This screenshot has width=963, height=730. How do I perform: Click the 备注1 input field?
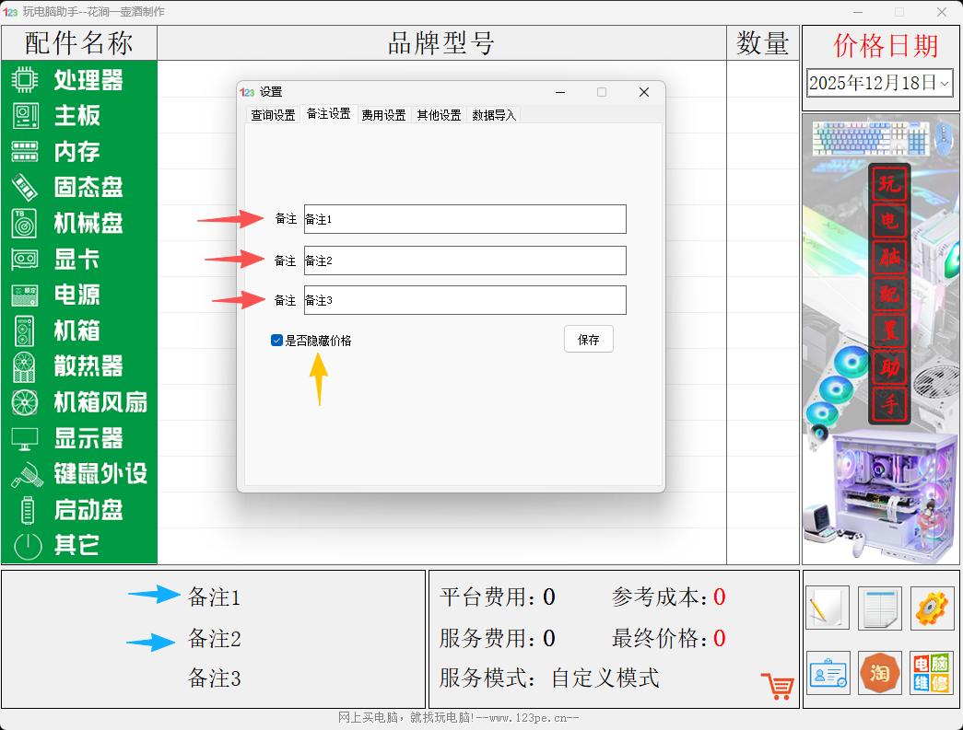click(464, 219)
